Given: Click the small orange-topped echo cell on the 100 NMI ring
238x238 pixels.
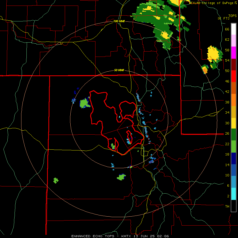Looking at the screenshot, I should tap(205, 69).
